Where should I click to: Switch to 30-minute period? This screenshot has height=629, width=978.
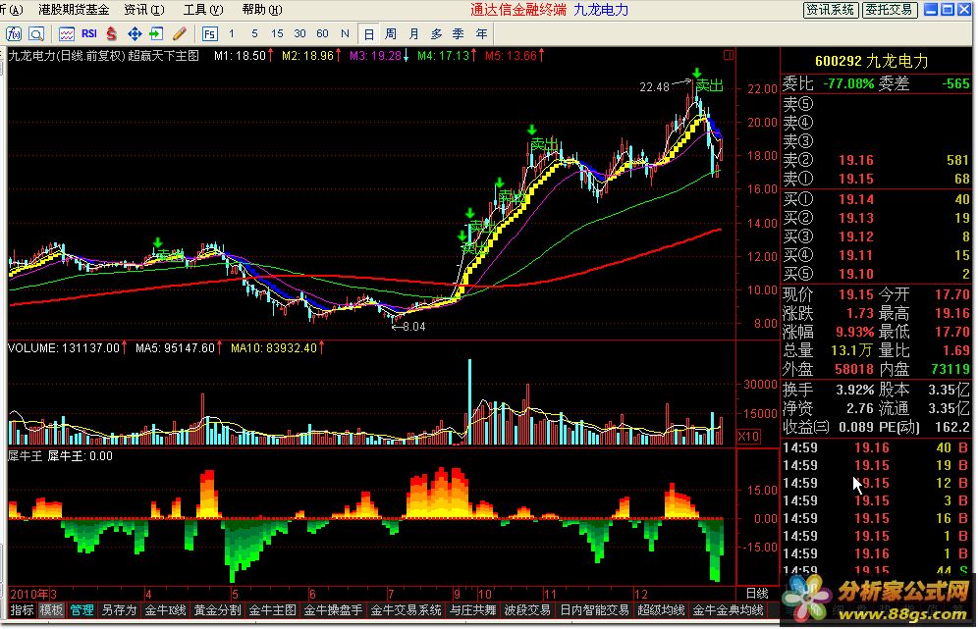tap(300, 33)
